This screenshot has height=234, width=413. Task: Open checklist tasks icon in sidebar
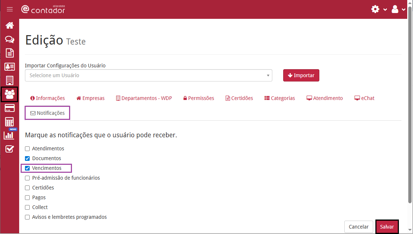pyautogui.click(x=9, y=149)
